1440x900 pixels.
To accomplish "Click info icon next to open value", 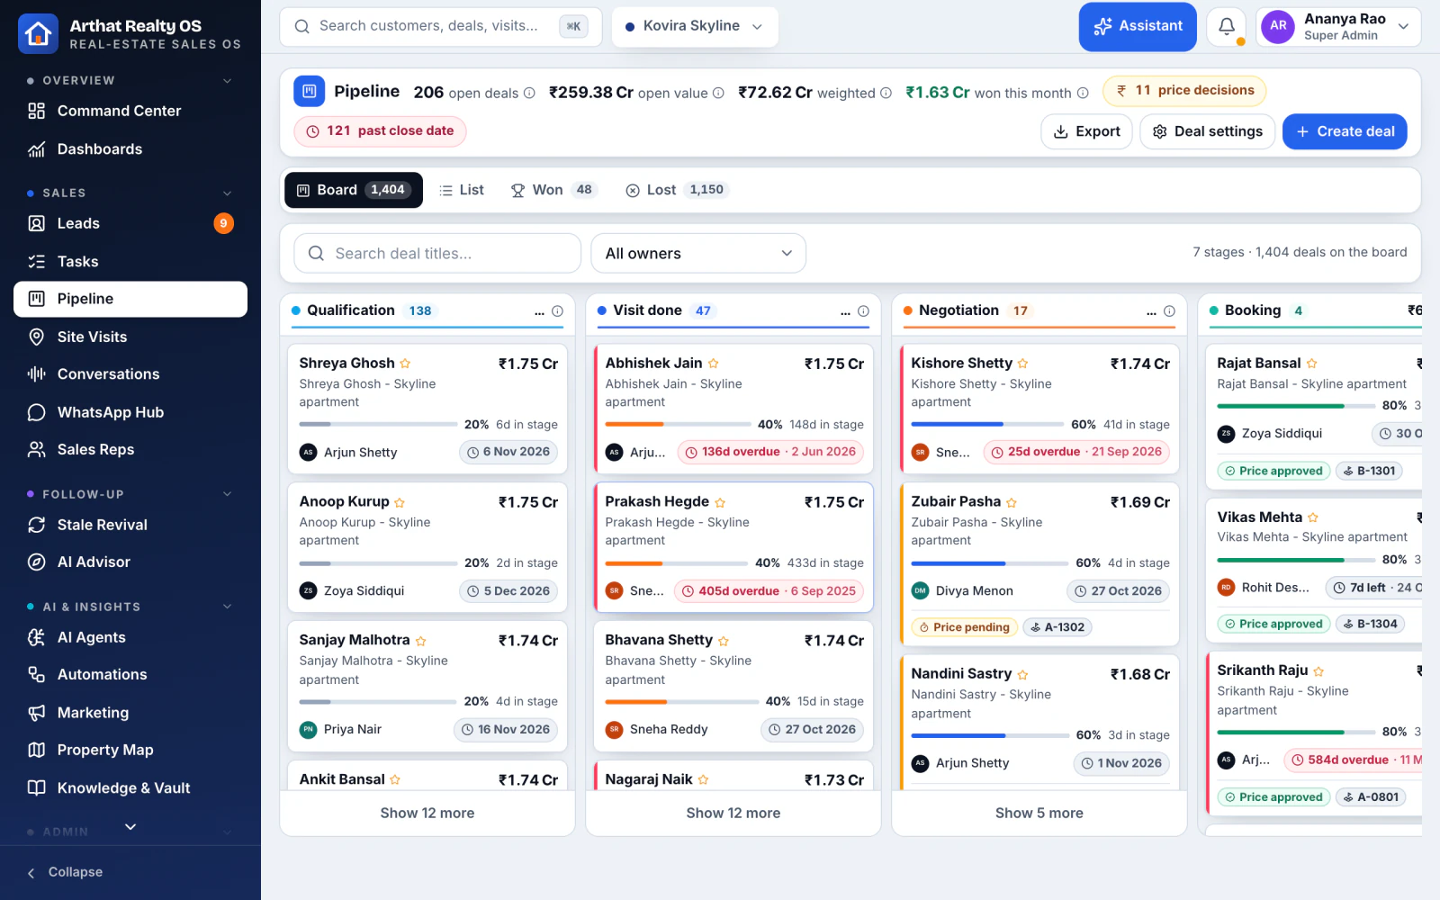I will [718, 93].
